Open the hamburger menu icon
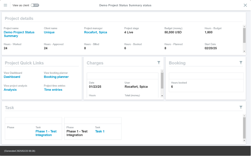 coord(5,5)
